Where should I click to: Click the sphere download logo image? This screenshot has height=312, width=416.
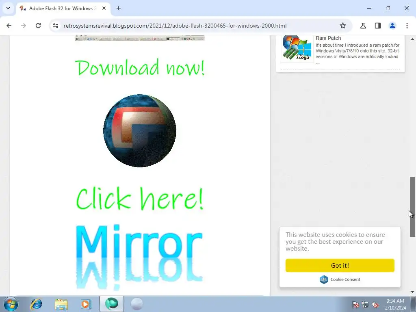click(x=140, y=131)
